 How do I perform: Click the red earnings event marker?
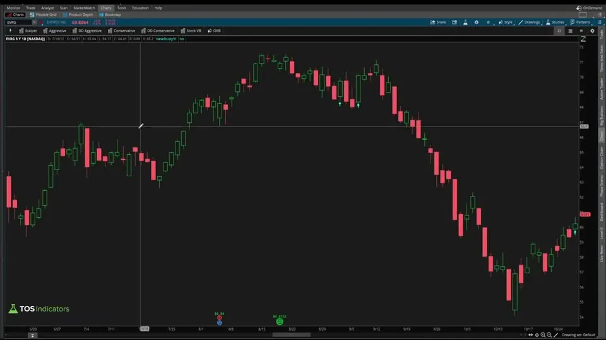coord(219,317)
